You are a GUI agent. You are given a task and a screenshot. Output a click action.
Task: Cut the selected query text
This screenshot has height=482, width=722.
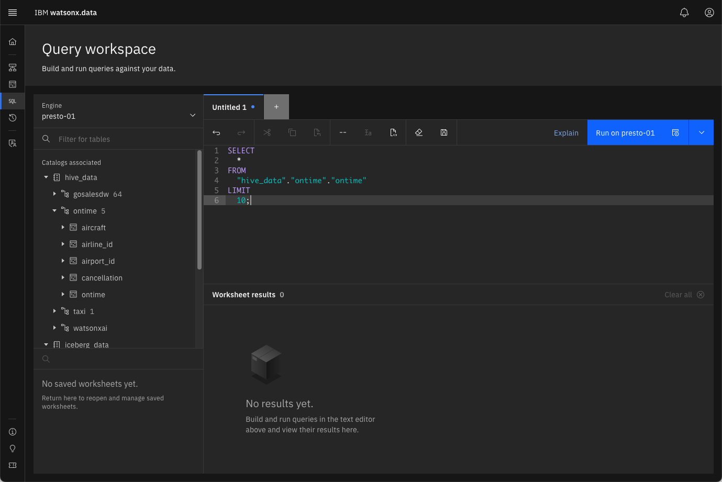coord(267,133)
